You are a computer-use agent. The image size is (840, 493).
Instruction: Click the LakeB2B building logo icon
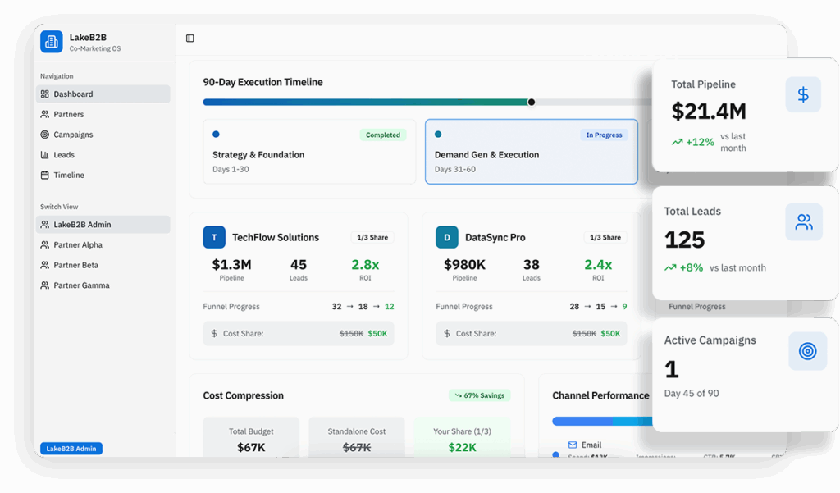coord(52,42)
